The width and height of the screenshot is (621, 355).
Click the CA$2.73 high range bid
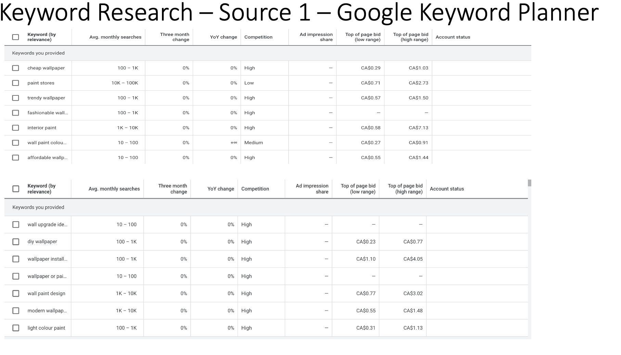pyautogui.click(x=418, y=83)
